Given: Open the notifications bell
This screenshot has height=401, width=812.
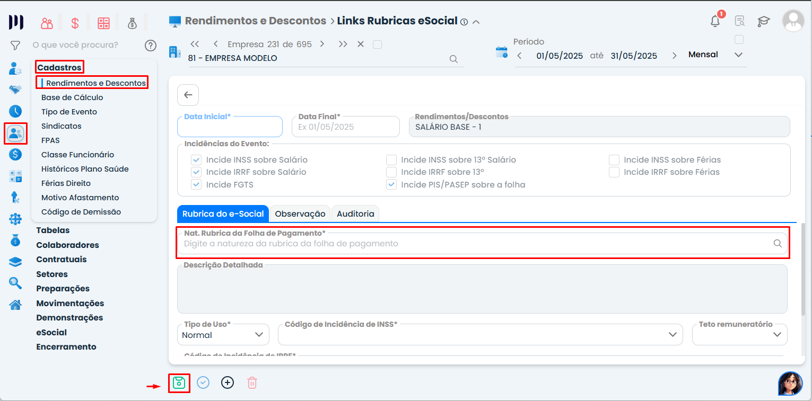Looking at the screenshot, I should [715, 21].
